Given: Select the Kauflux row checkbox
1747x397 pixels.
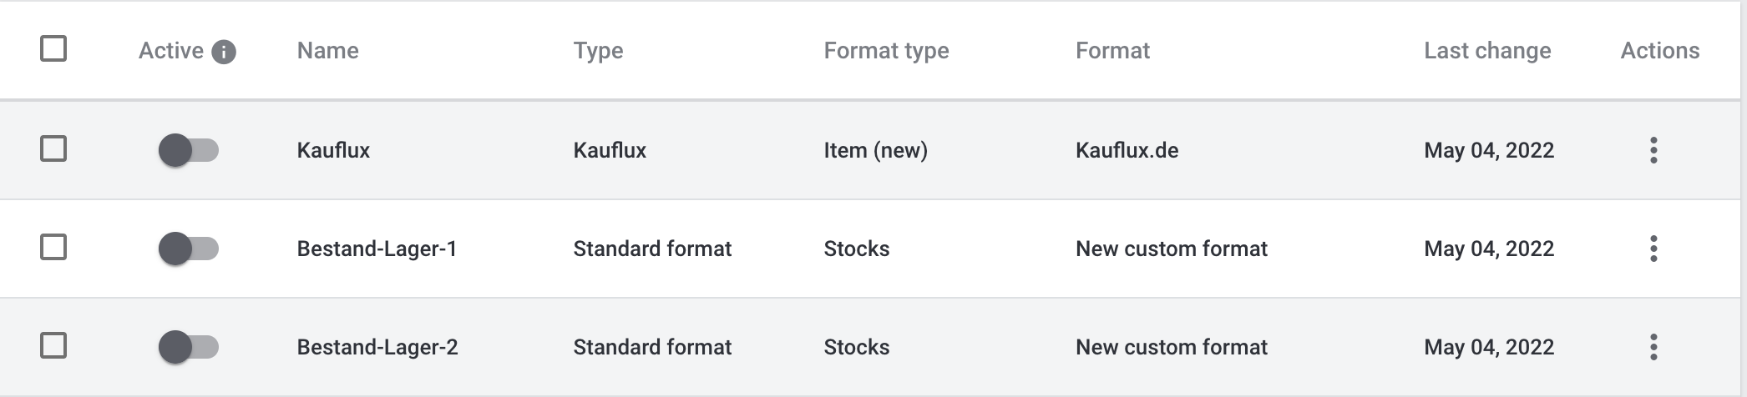Looking at the screenshot, I should [53, 149].
